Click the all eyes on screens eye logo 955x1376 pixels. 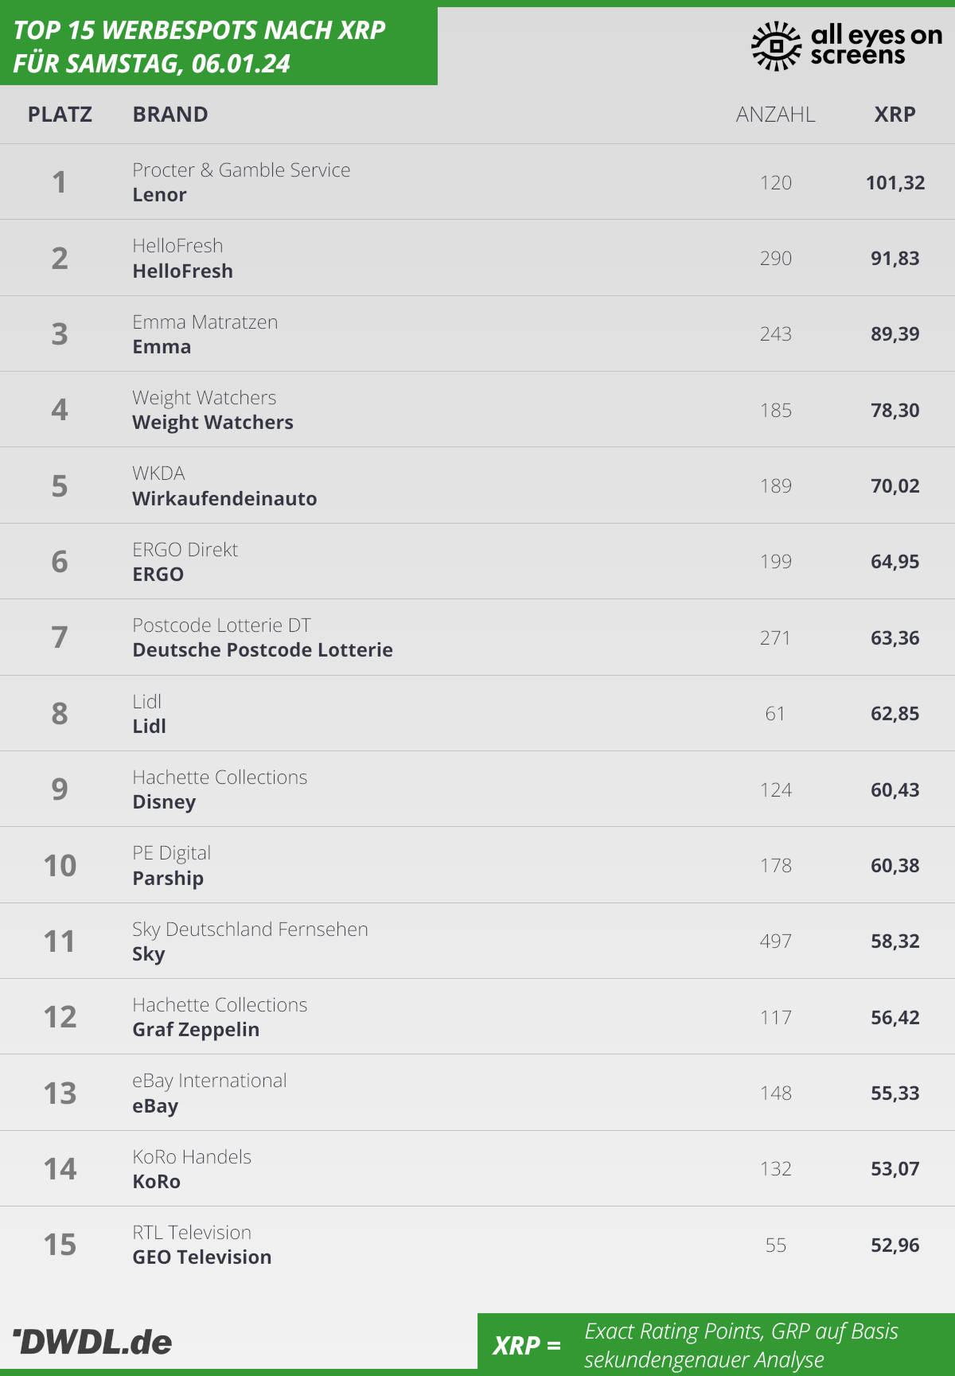tap(776, 46)
